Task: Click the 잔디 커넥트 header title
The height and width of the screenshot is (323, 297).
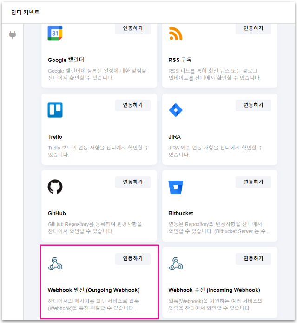Action: click(25, 12)
